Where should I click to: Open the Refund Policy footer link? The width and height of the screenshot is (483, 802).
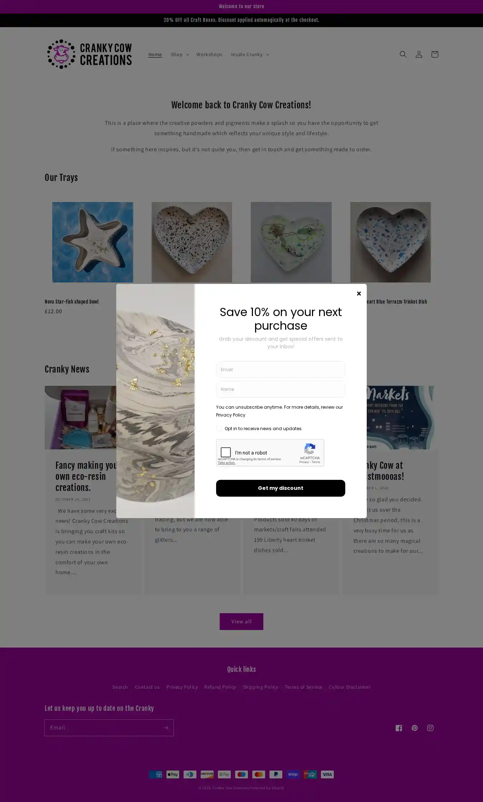click(220, 687)
